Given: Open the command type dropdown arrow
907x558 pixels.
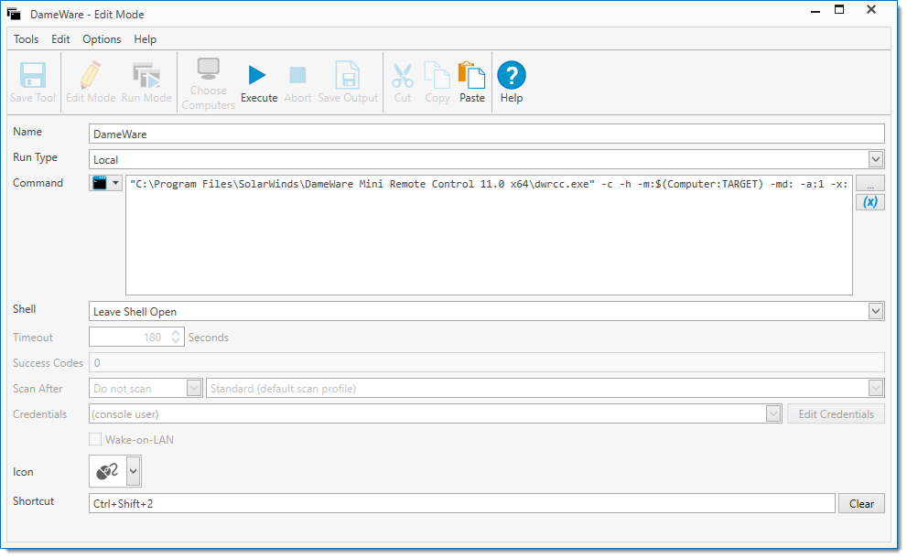Looking at the screenshot, I should pyautogui.click(x=115, y=183).
